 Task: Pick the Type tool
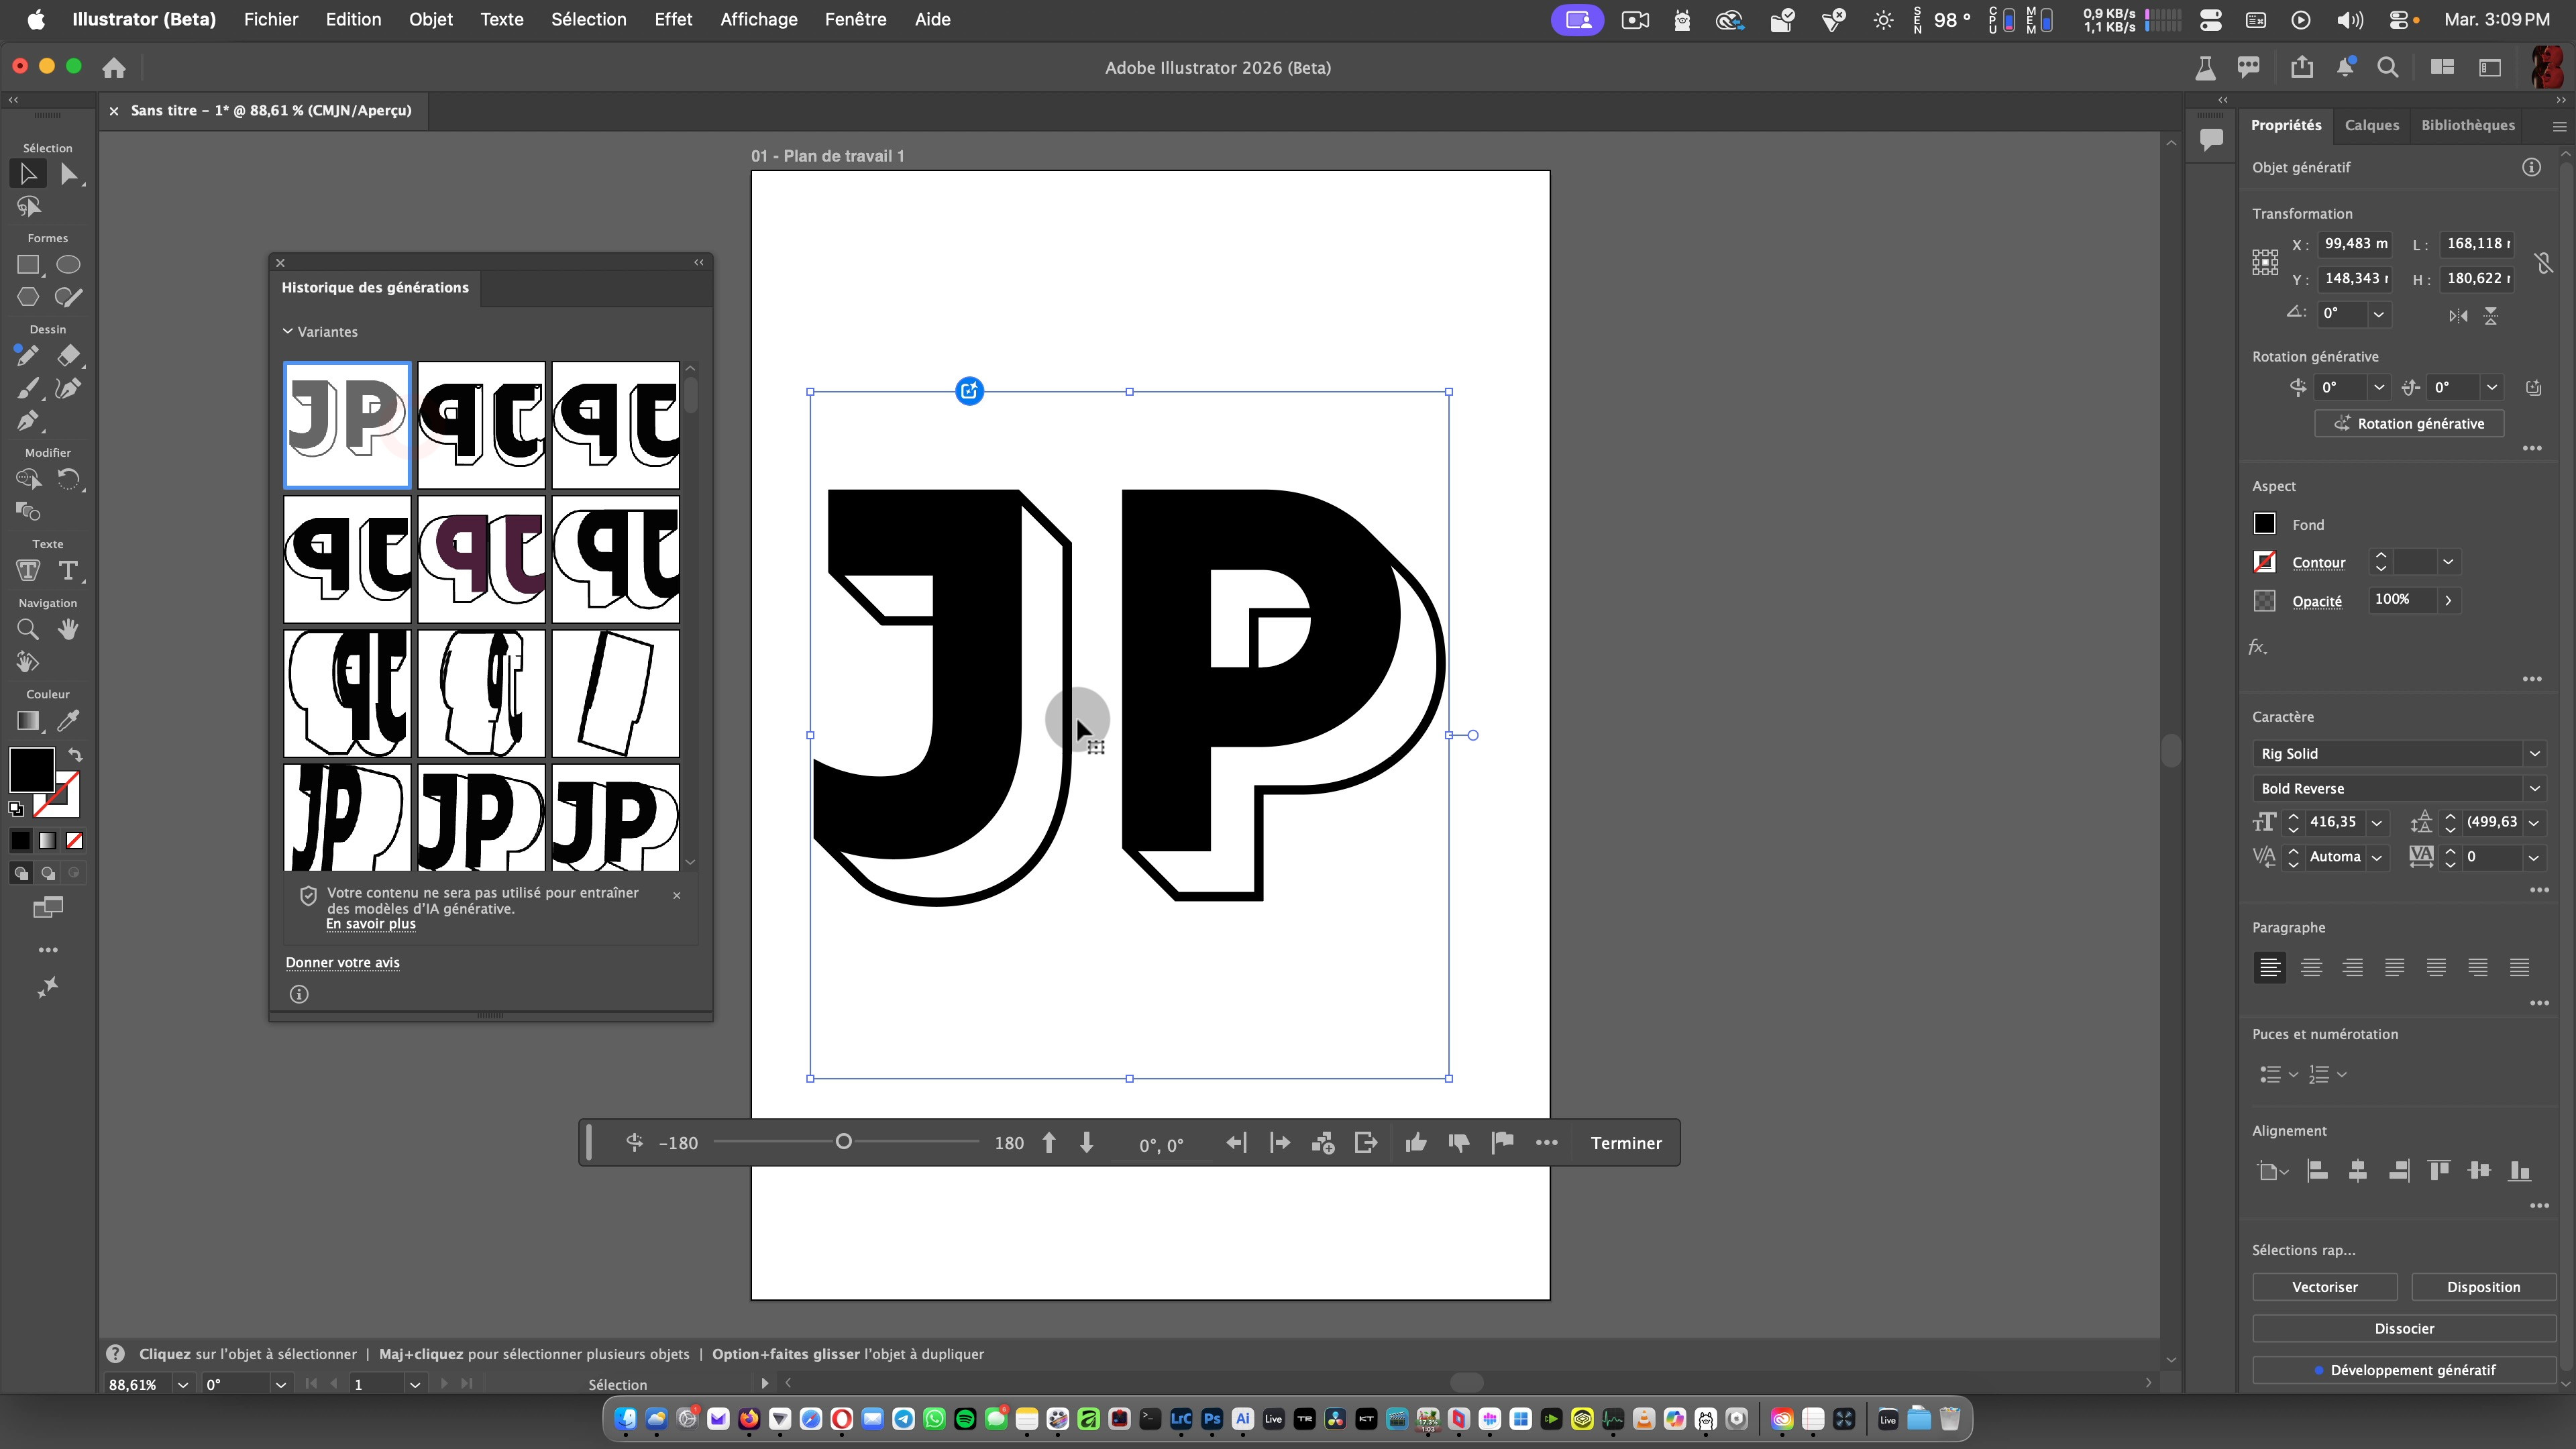pos(68,571)
